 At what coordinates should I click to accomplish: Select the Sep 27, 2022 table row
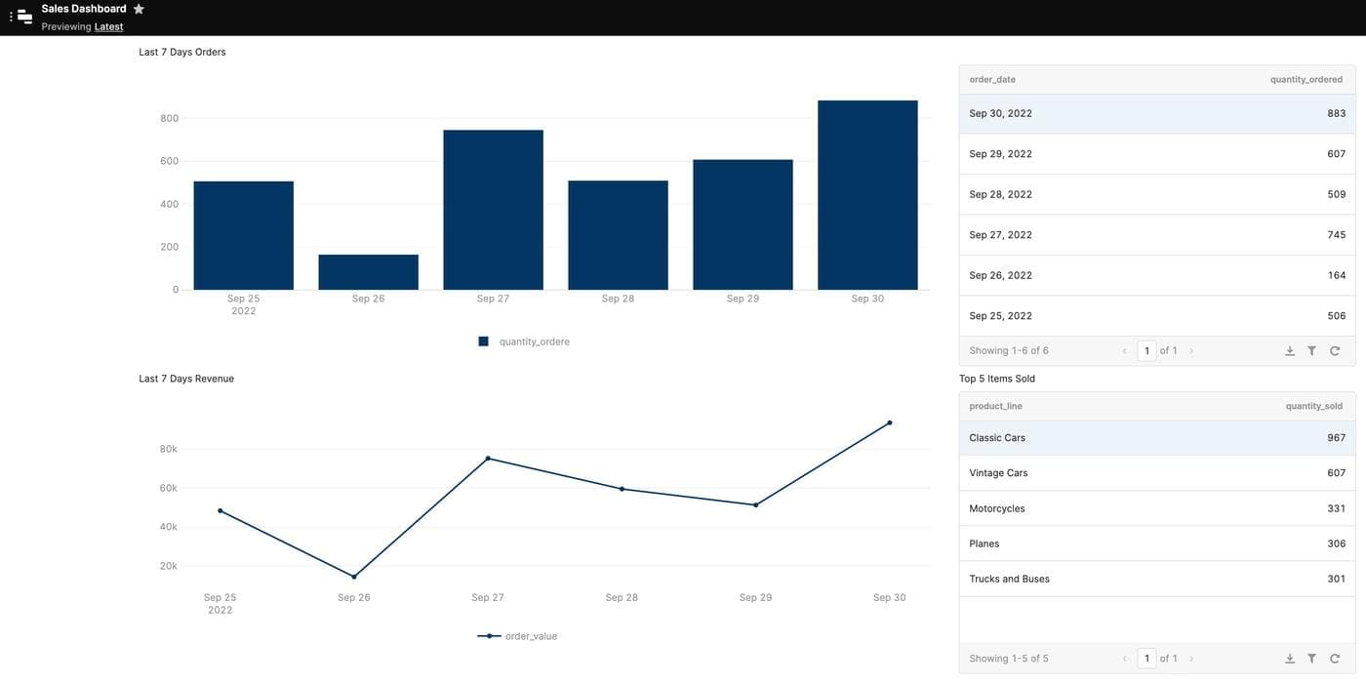1156,235
